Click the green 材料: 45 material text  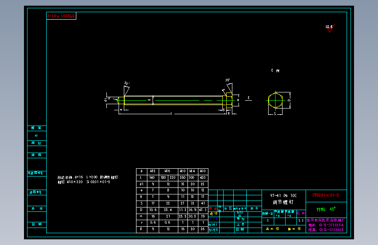pyautogui.click(x=326, y=209)
